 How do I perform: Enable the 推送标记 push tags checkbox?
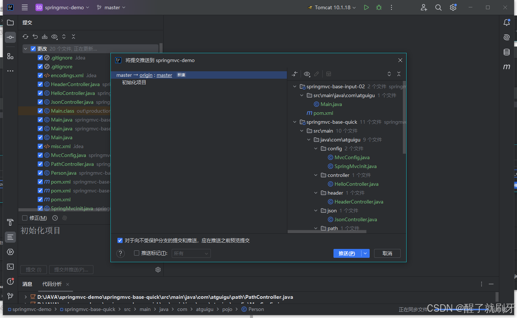point(137,253)
